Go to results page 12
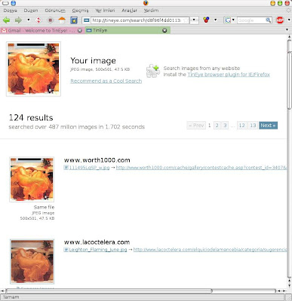This screenshot has height=301, width=292. [x=242, y=126]
